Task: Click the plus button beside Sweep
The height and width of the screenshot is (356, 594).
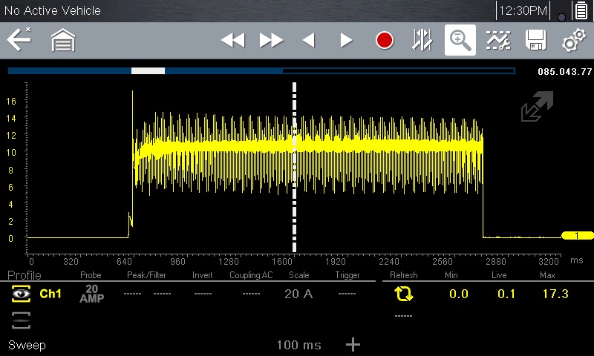Action: point(353,344)
